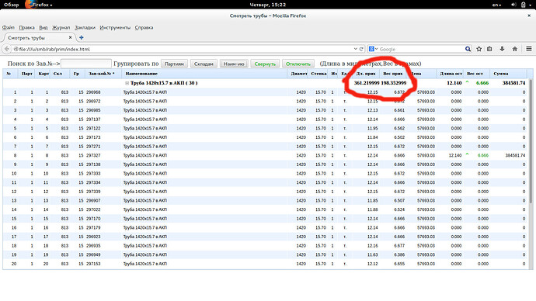Open the Справка menu

(x=144, y=28)
